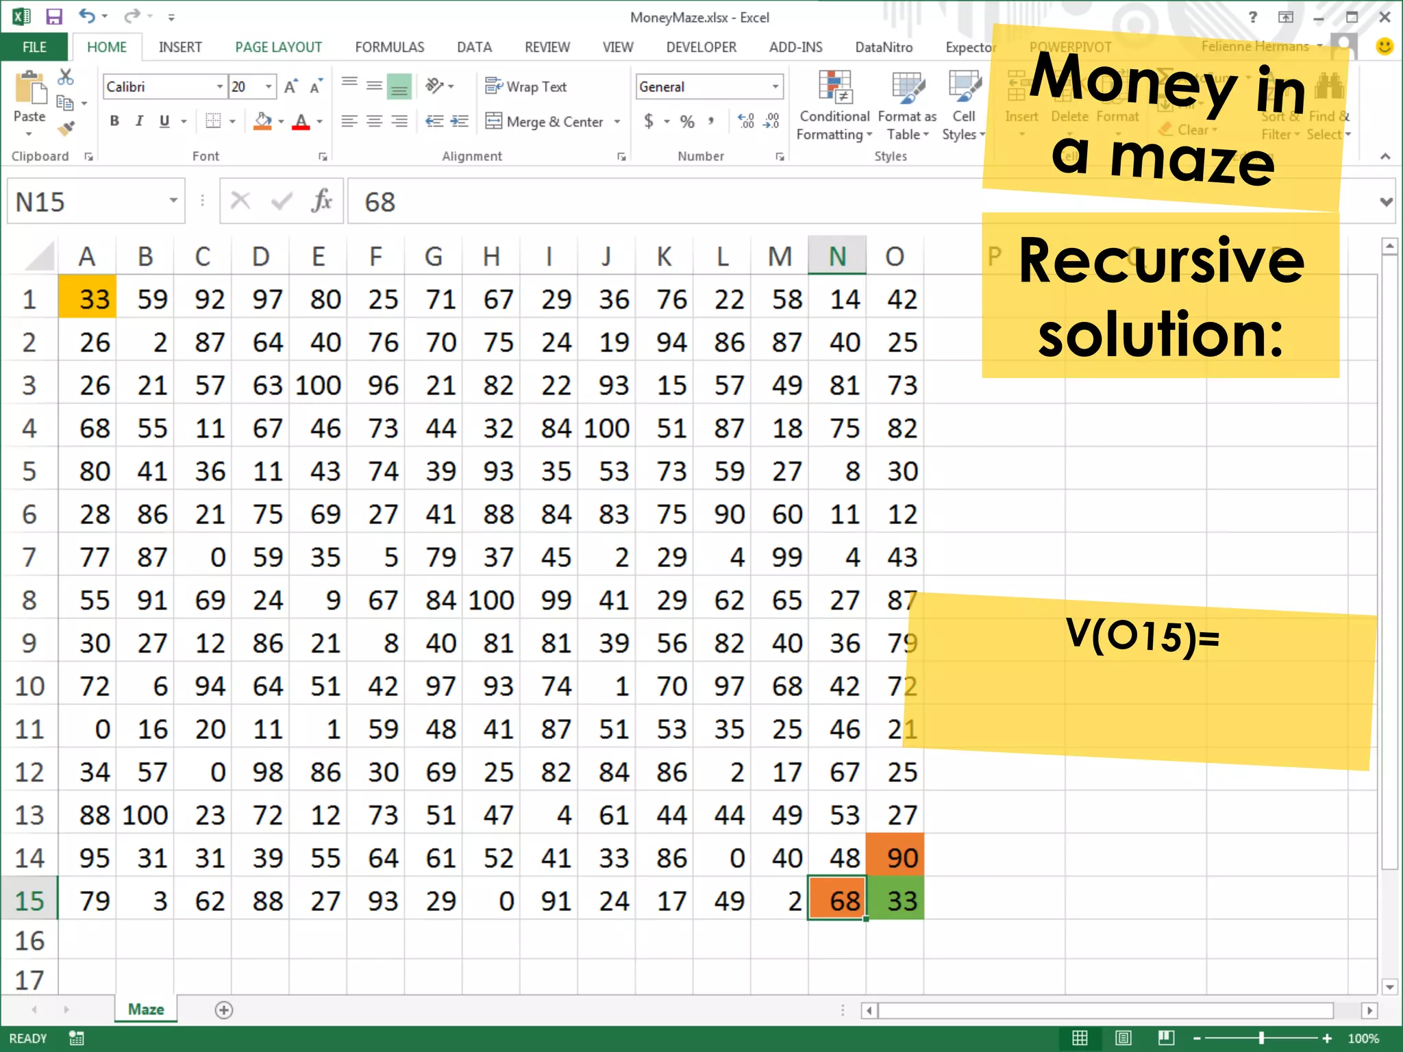Open Cell Styles gallery
This screenshot has width=1403, height=1052.
pos(963,105)
